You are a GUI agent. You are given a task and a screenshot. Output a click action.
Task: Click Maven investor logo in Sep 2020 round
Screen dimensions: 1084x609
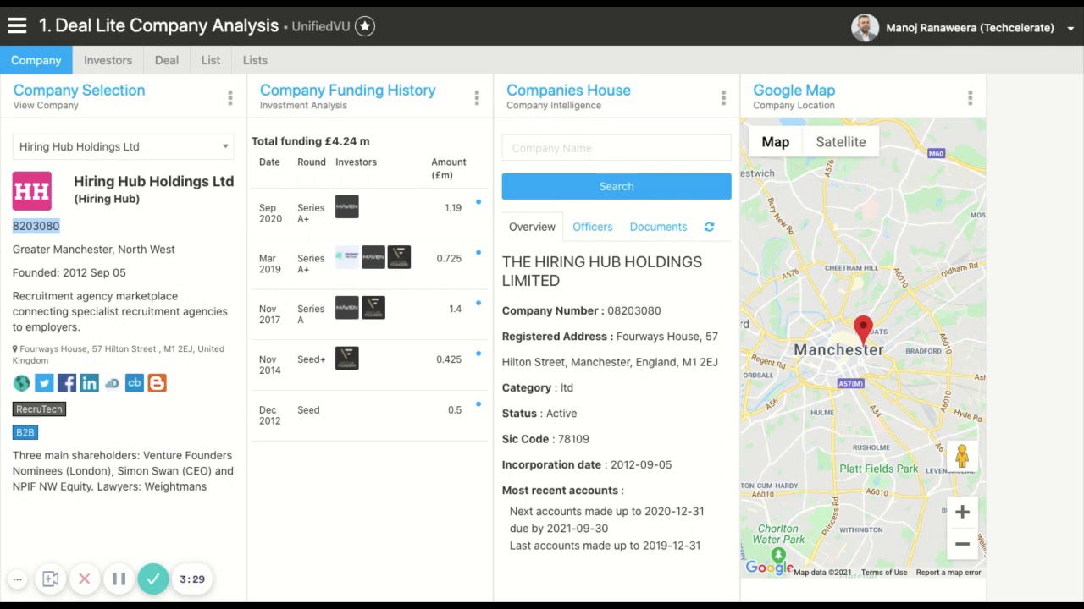[x=347, y=207]
